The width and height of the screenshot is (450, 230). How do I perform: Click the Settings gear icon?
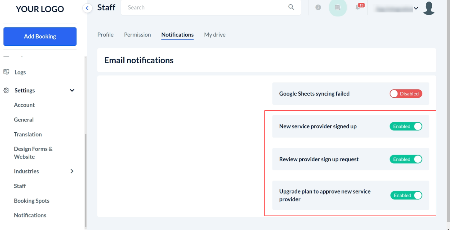[6, 90]
